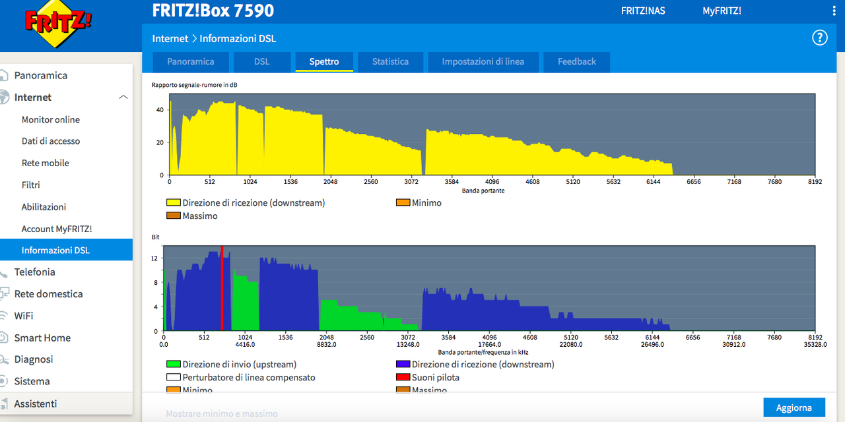Click the 'Suoni pilota' legend text
Screen dimensions: 845x422
[x=436, y=378]
